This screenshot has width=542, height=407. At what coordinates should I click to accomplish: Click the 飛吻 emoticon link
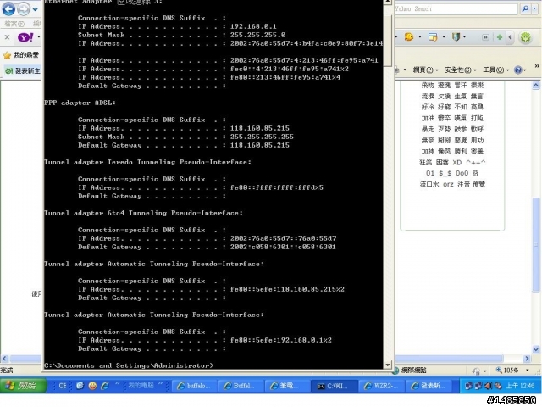coord(428,85)
